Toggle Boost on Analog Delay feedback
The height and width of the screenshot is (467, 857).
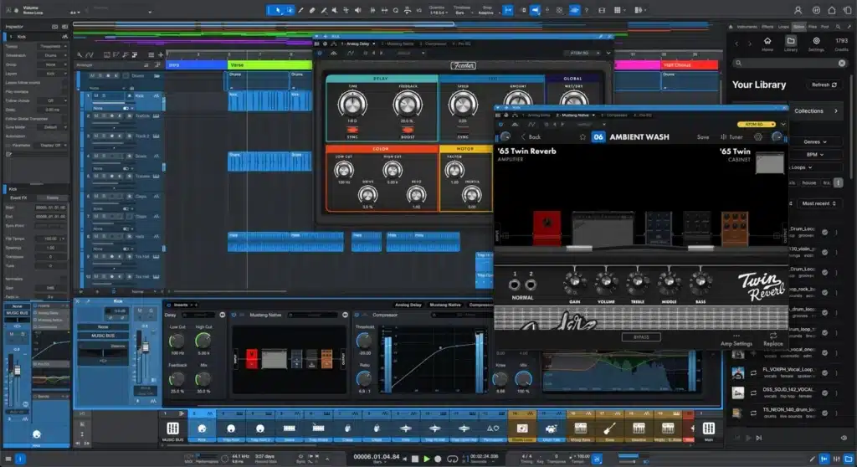point(408,131)
